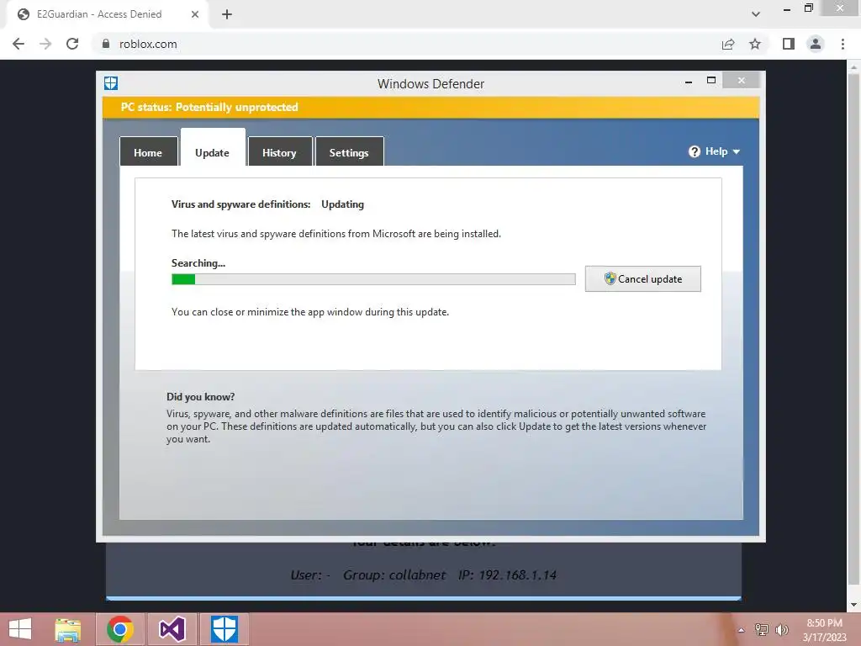Share this page using share icon
Screen dimensions: 861x646
[728, 44]
